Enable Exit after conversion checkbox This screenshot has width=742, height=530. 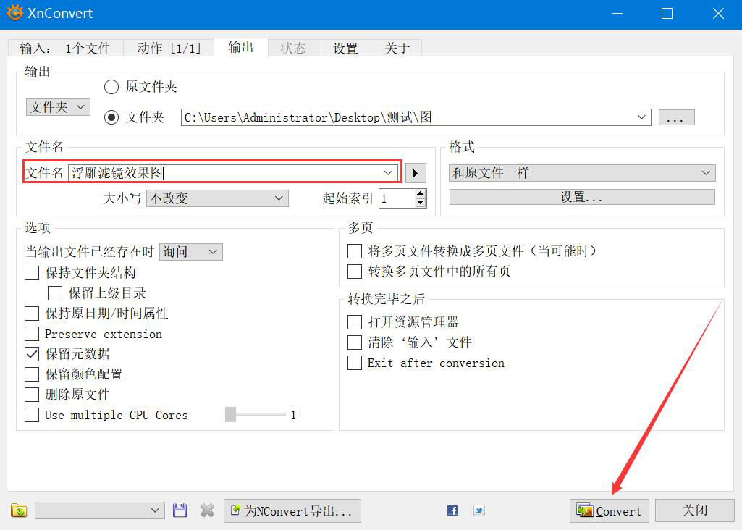coord(355,363)
